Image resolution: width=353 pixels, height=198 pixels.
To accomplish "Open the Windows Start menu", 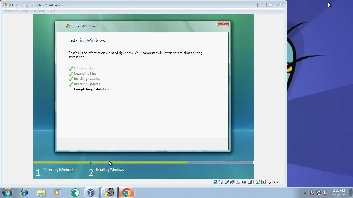I will [x=7, y=193].
